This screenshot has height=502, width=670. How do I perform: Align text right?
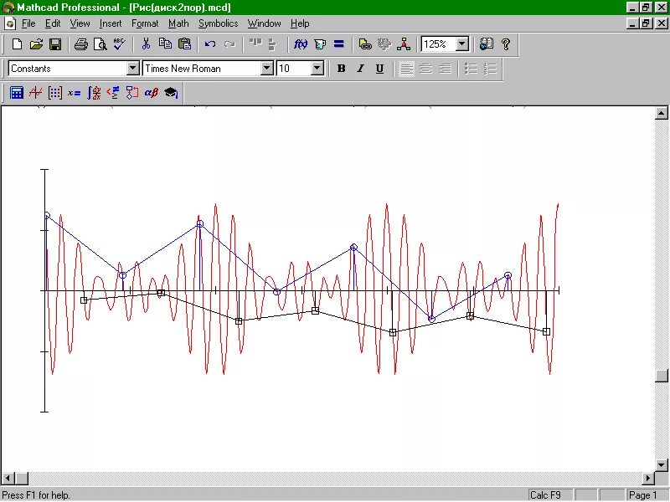pos(445,69)
